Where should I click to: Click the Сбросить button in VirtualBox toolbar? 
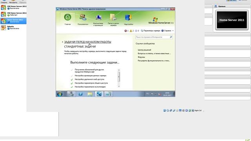point(23,2)
